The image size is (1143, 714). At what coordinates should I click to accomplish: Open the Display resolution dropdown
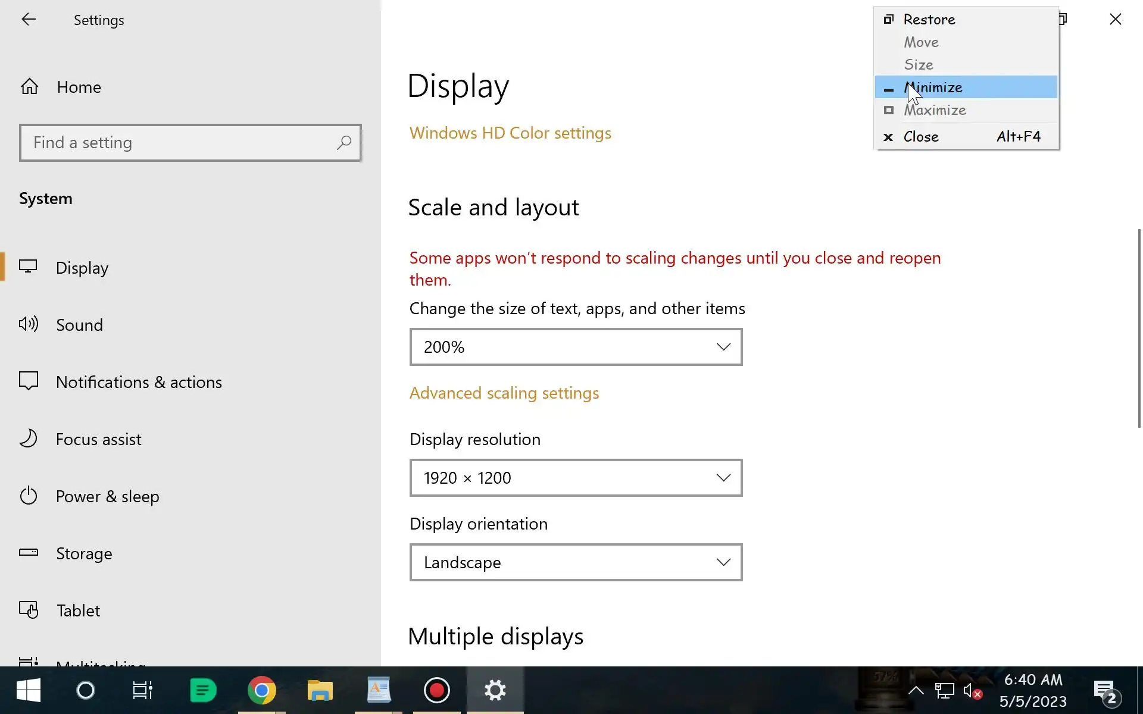tap(576, 478)
